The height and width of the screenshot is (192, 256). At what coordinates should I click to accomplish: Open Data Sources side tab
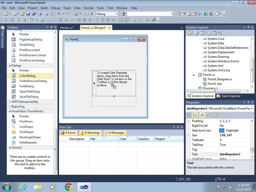point(2,37)
